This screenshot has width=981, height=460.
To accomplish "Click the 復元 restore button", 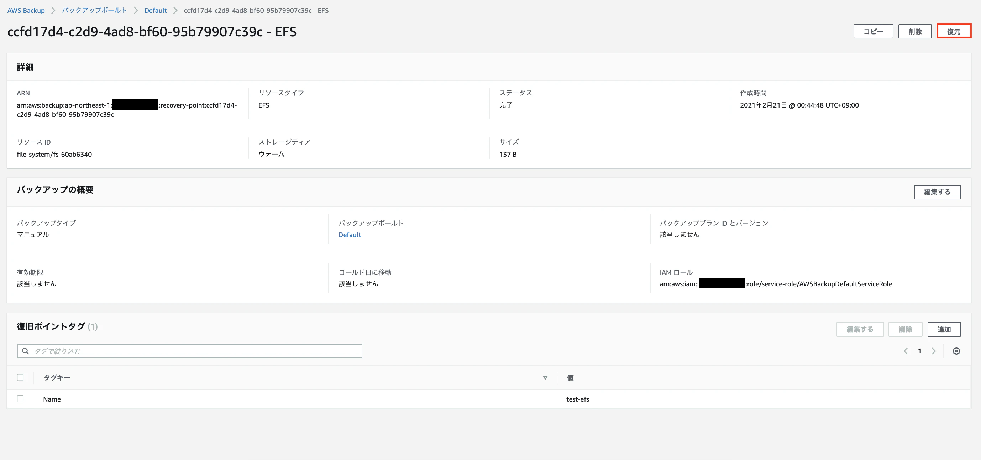I will tap(954, 31).
